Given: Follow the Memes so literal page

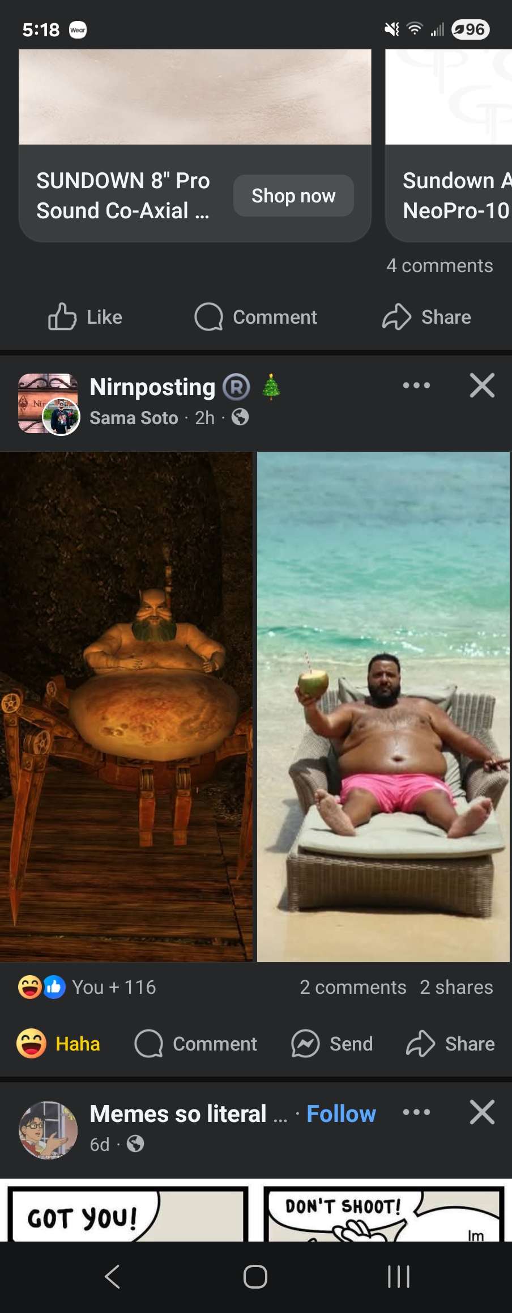Looking at the screenshot, I should (341, 1113).
